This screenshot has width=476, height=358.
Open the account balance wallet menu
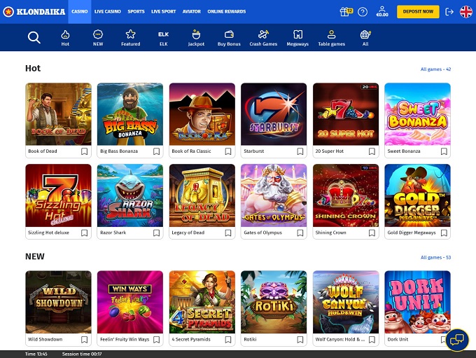382,12
